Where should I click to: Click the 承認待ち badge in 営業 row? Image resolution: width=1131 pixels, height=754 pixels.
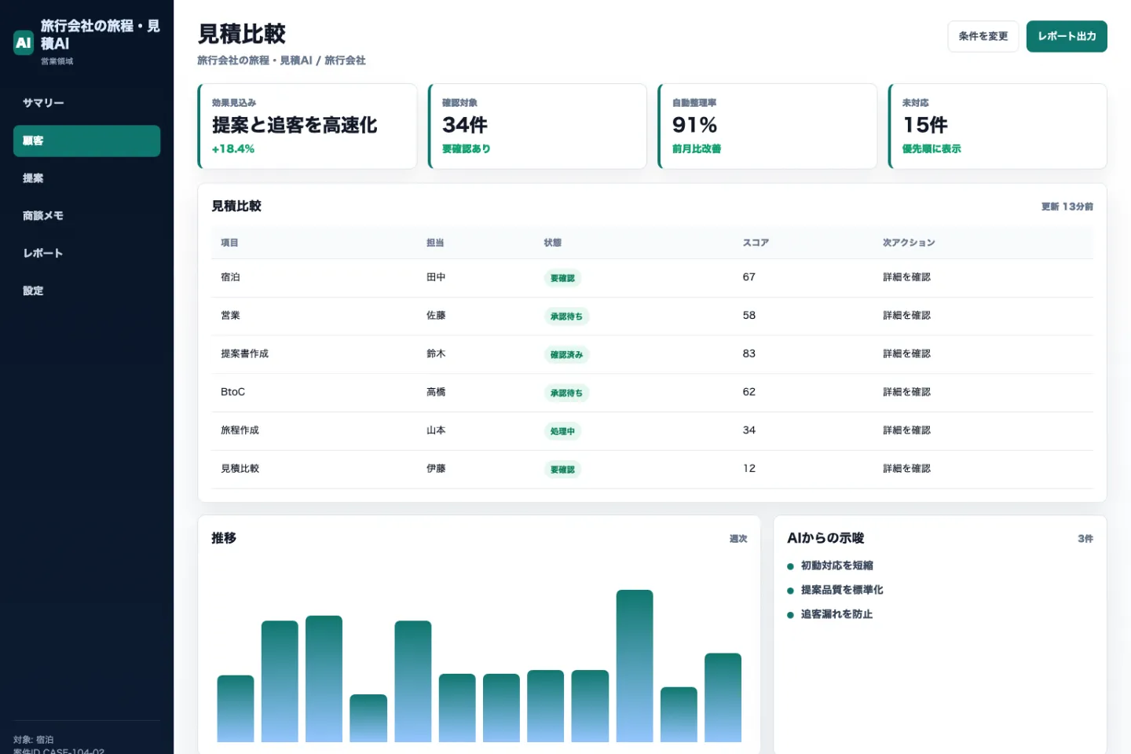(566, 317)
